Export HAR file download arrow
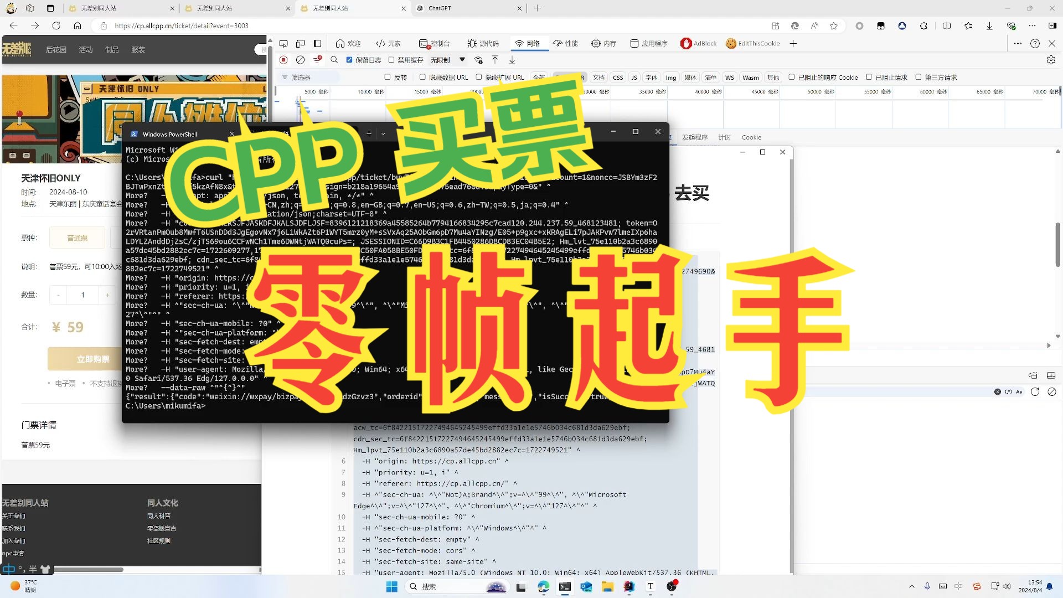Screen dimensions: 1063x598 [512, 60]
